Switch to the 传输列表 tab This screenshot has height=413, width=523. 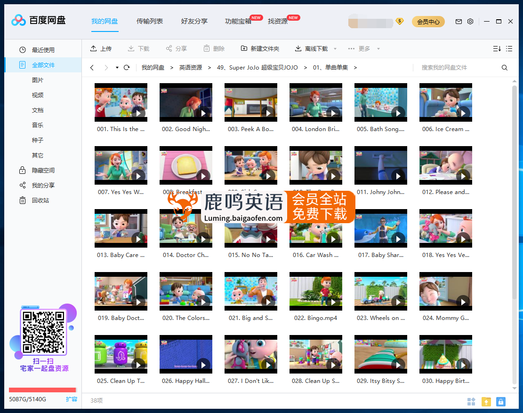pos(150,21)
